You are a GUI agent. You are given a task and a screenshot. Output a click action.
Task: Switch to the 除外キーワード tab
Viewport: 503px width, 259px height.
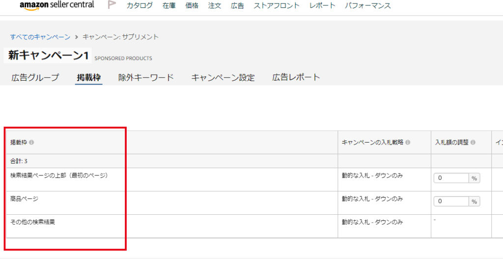click(x=146, y=77)
